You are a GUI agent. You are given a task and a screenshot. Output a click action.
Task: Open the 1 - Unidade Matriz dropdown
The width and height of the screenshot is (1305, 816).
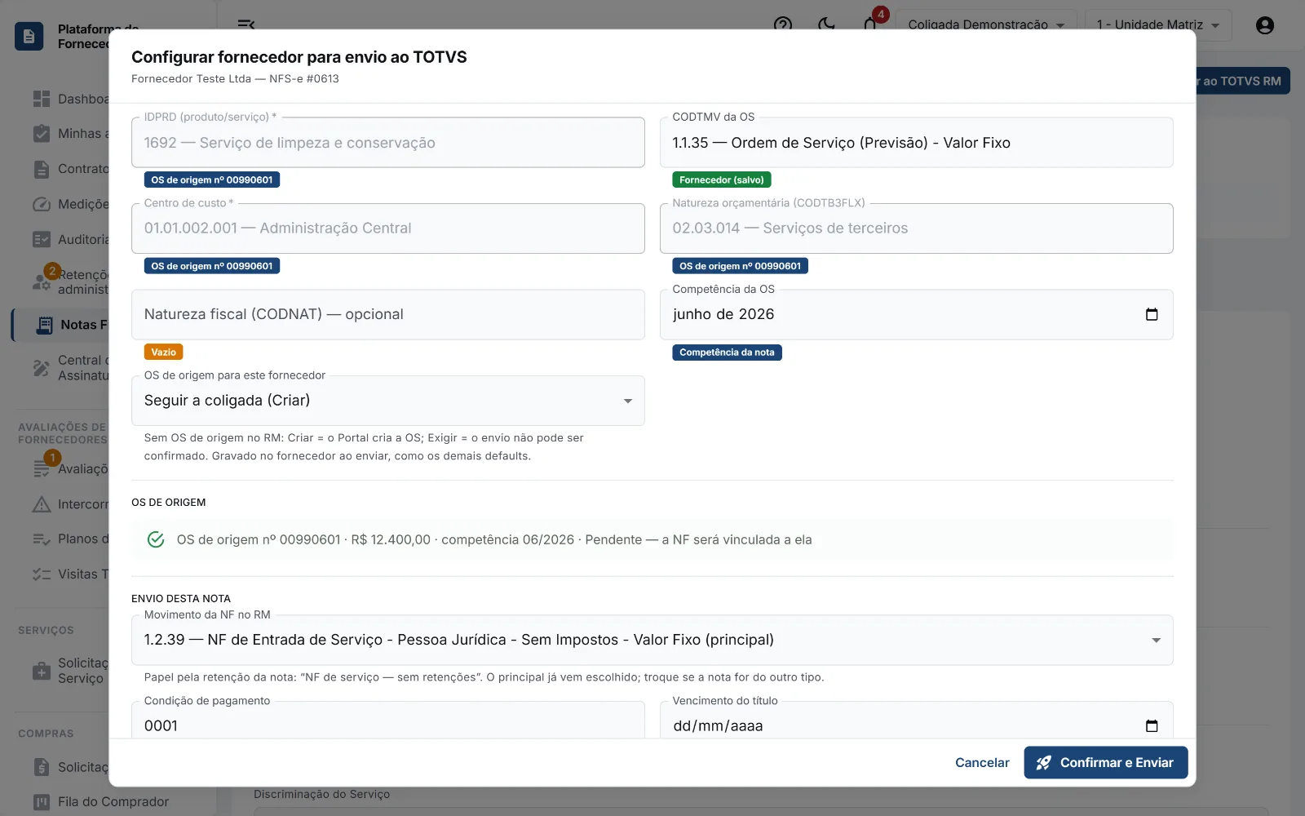coord(1158,24)
